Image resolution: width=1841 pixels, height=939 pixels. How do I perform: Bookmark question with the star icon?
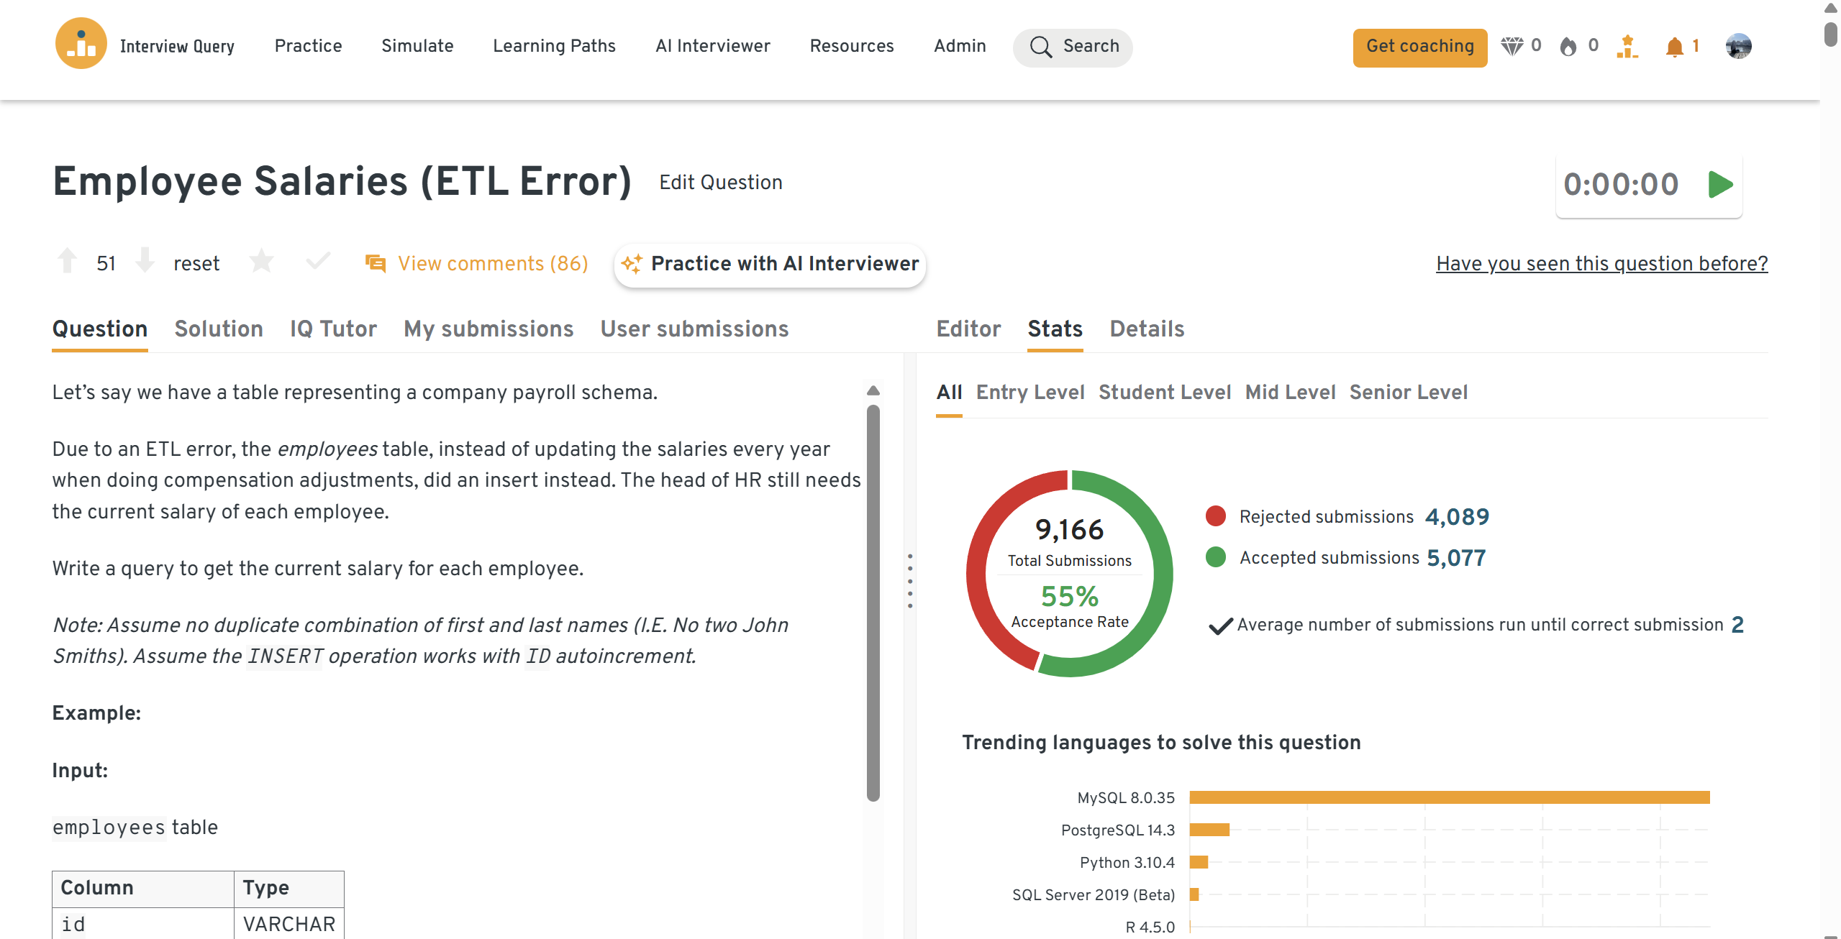[x=261, y=262]
